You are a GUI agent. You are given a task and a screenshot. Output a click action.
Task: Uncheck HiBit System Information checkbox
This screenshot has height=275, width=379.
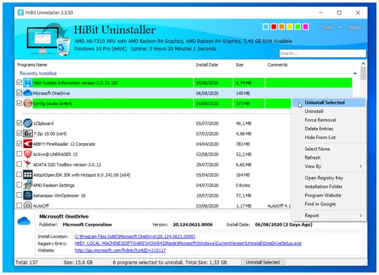pos(19,82)
